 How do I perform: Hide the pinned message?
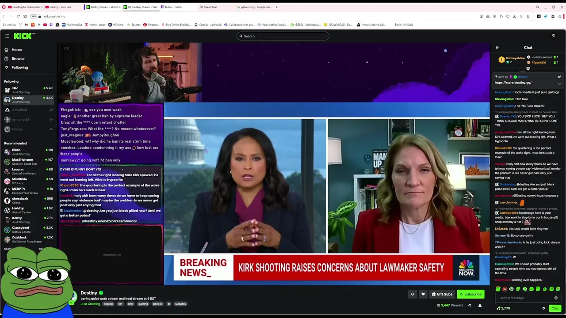559,77
